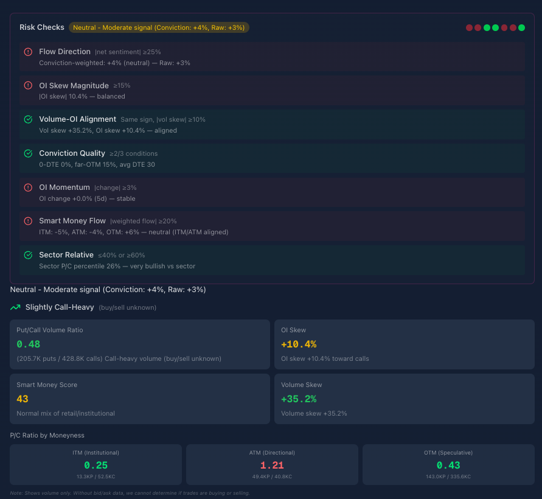This screenshot has width=542, height=499.
Task: Click the OTM (Speculative) ratio tile
Action: (448, 464)
